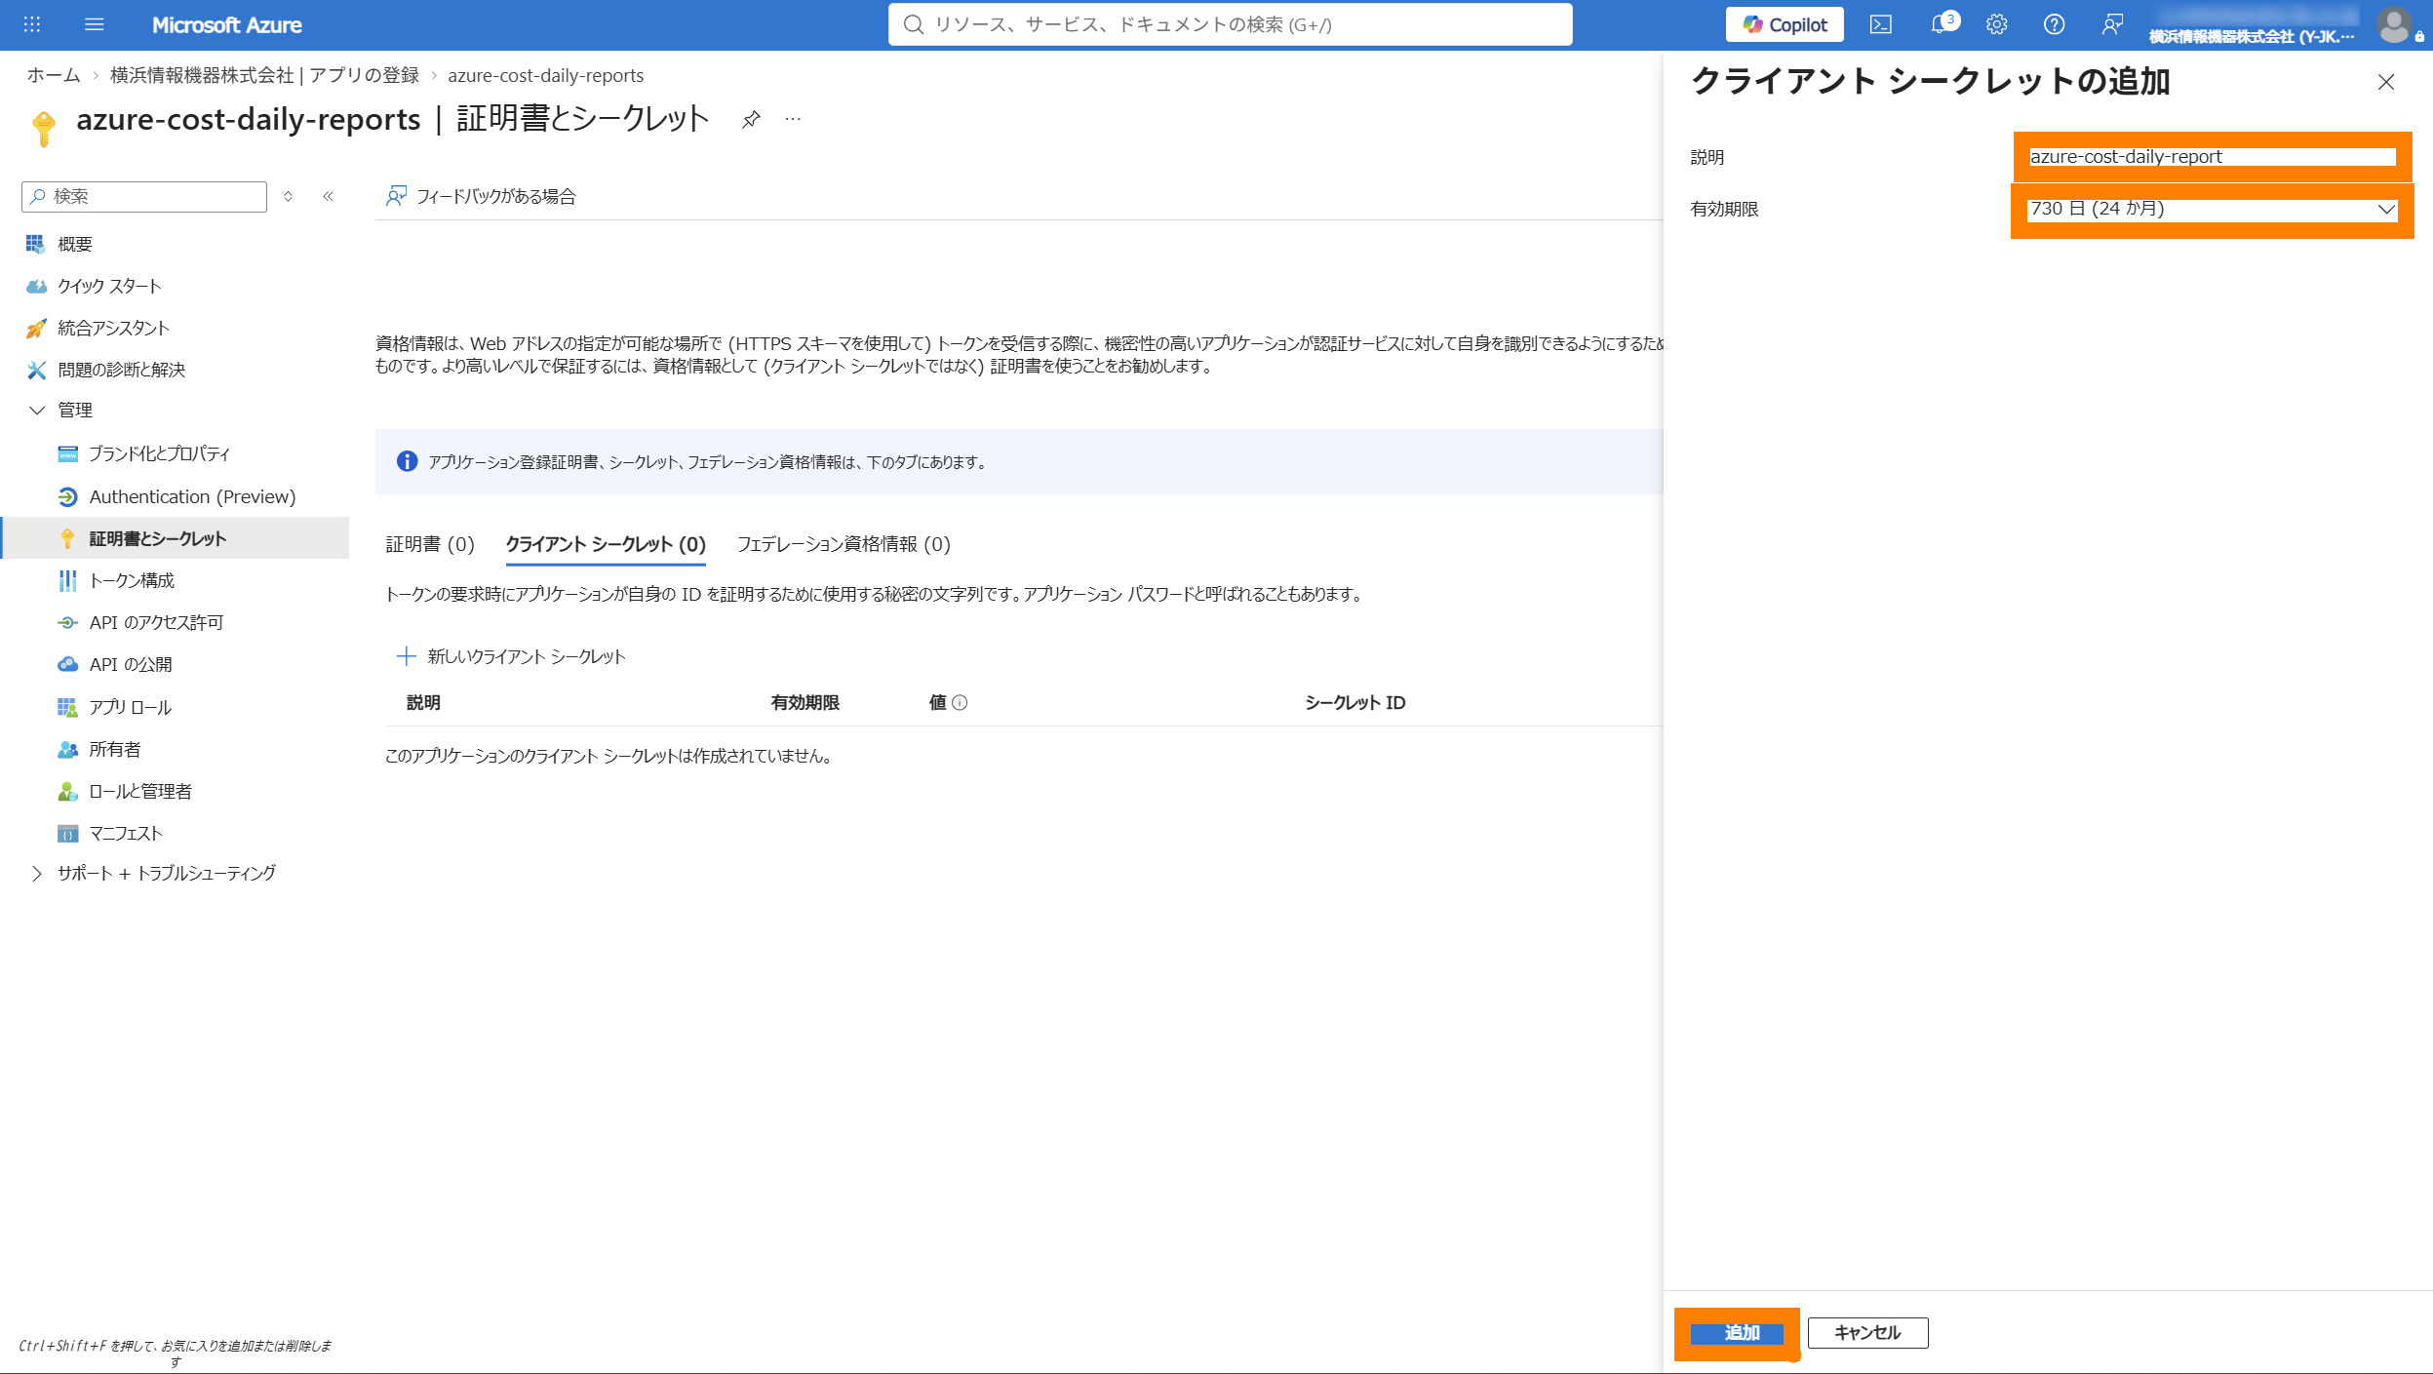Edit the 説明 field azure-cost-daily-report
Image resolution: width=2433 pixels, height=1374 pixels.
(x=2212, y=157)
